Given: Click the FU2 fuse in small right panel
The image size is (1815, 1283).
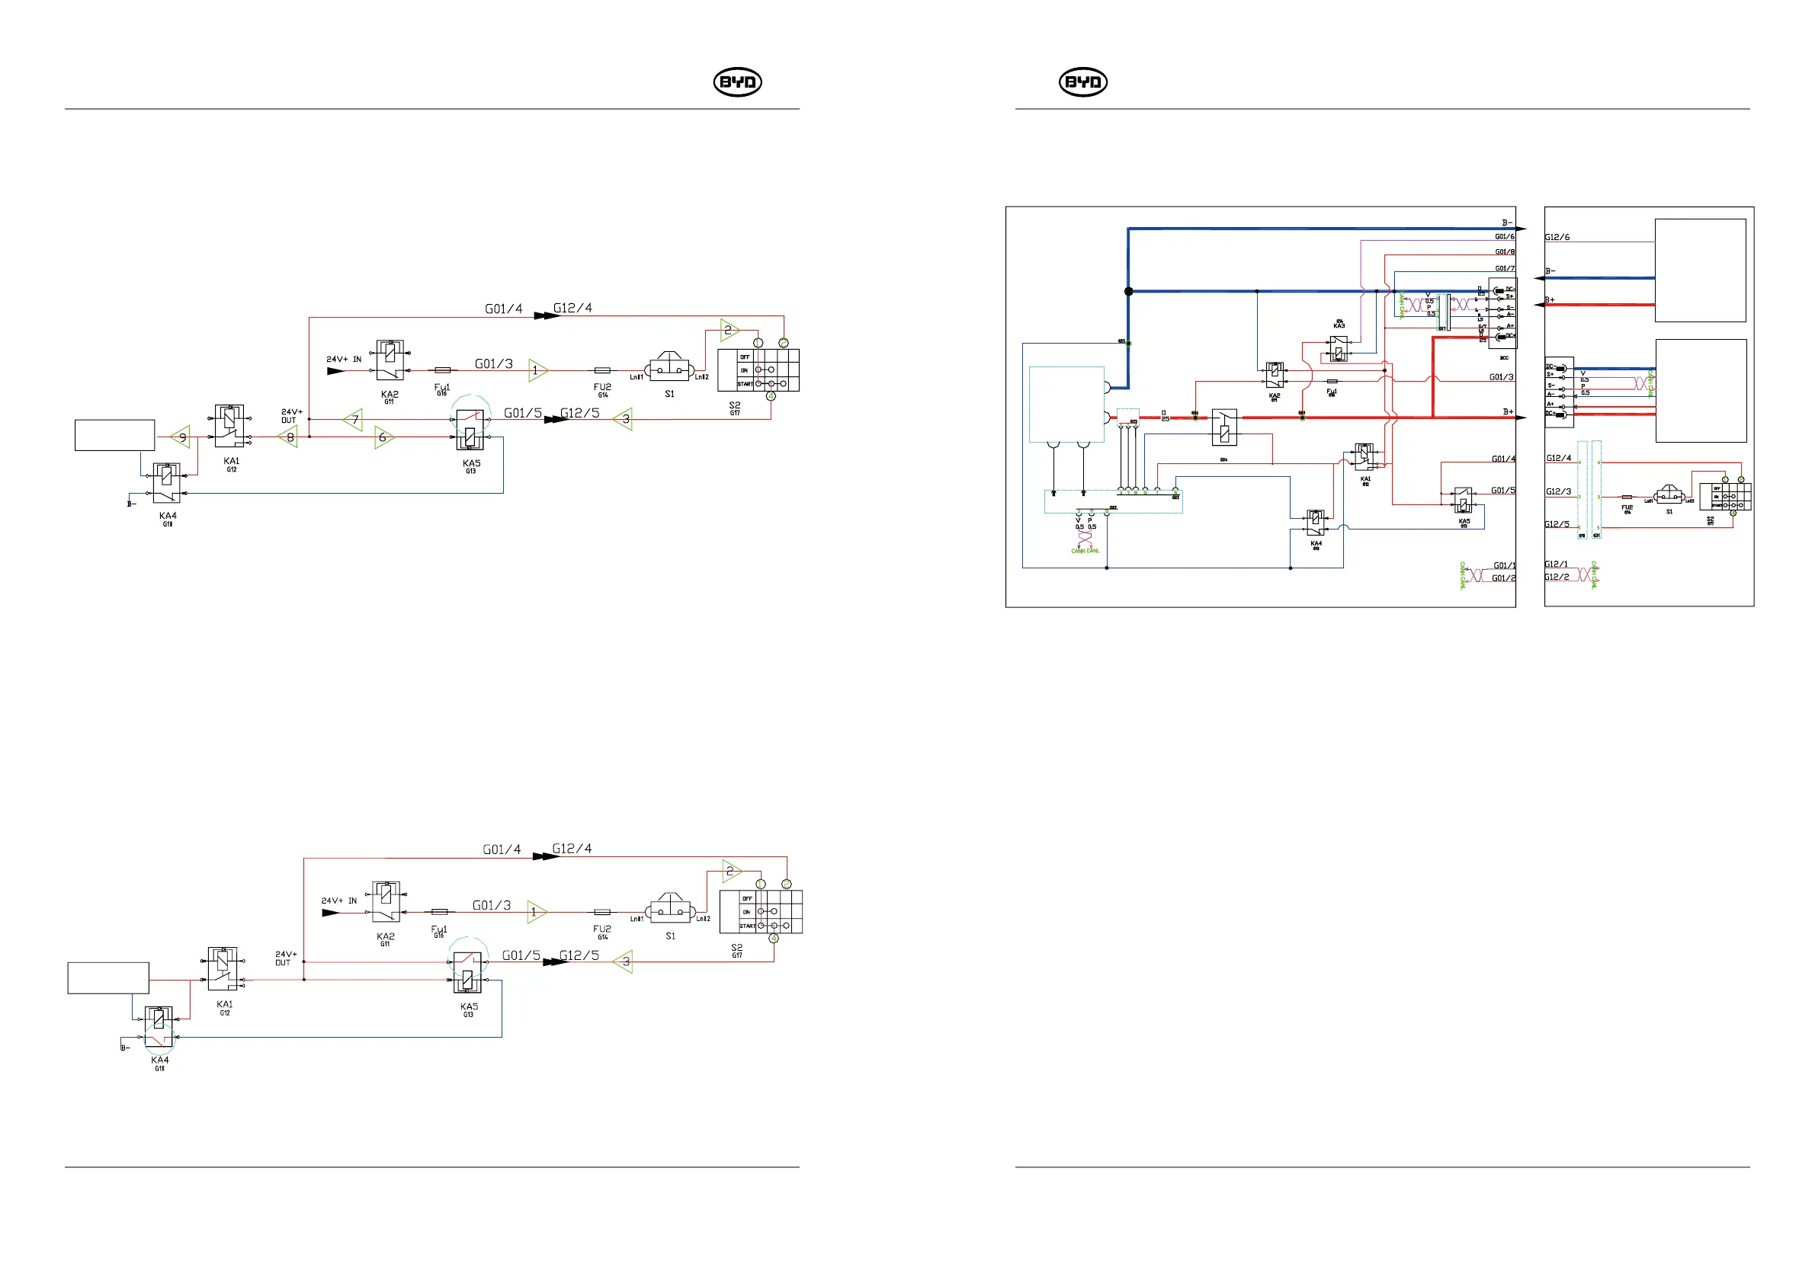Looking at the screenshot, I should [x=1627, y=498].
